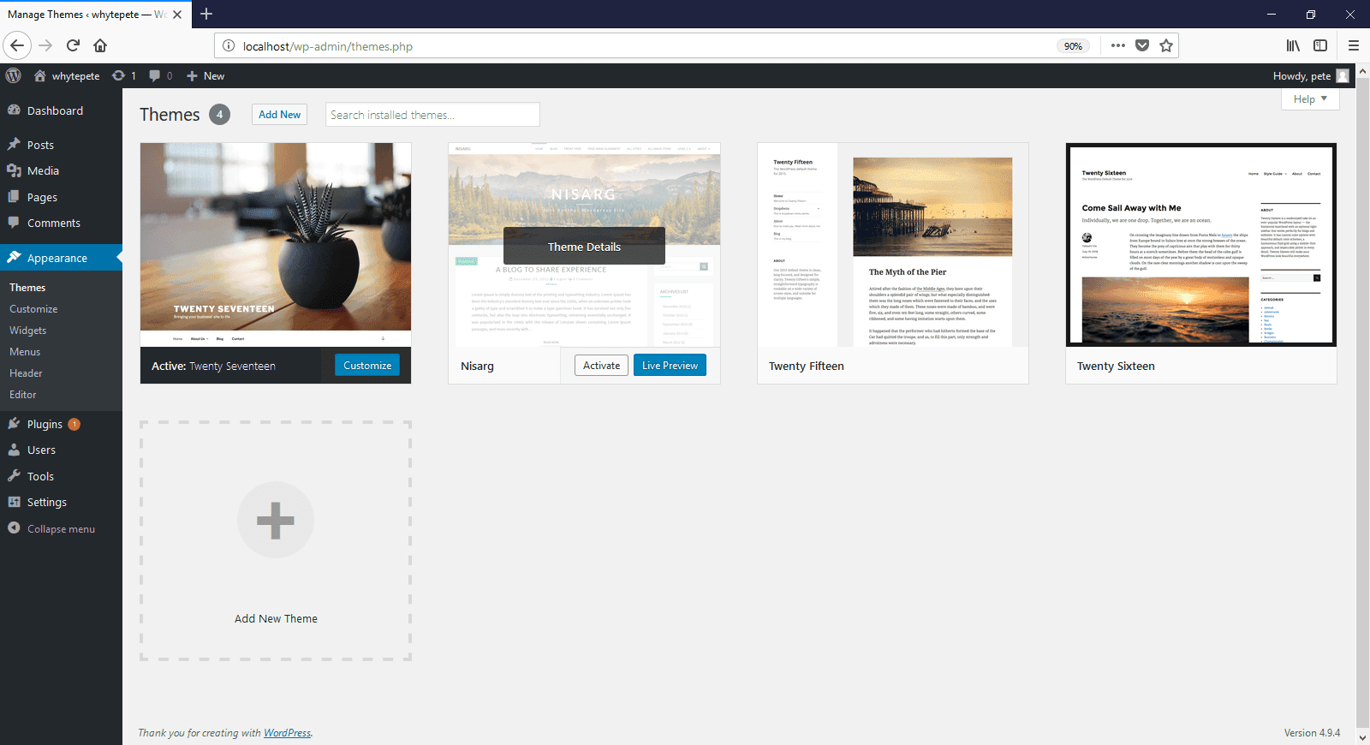
Task: Expand the Help dropdown tab
Action: coord(1310,99)
